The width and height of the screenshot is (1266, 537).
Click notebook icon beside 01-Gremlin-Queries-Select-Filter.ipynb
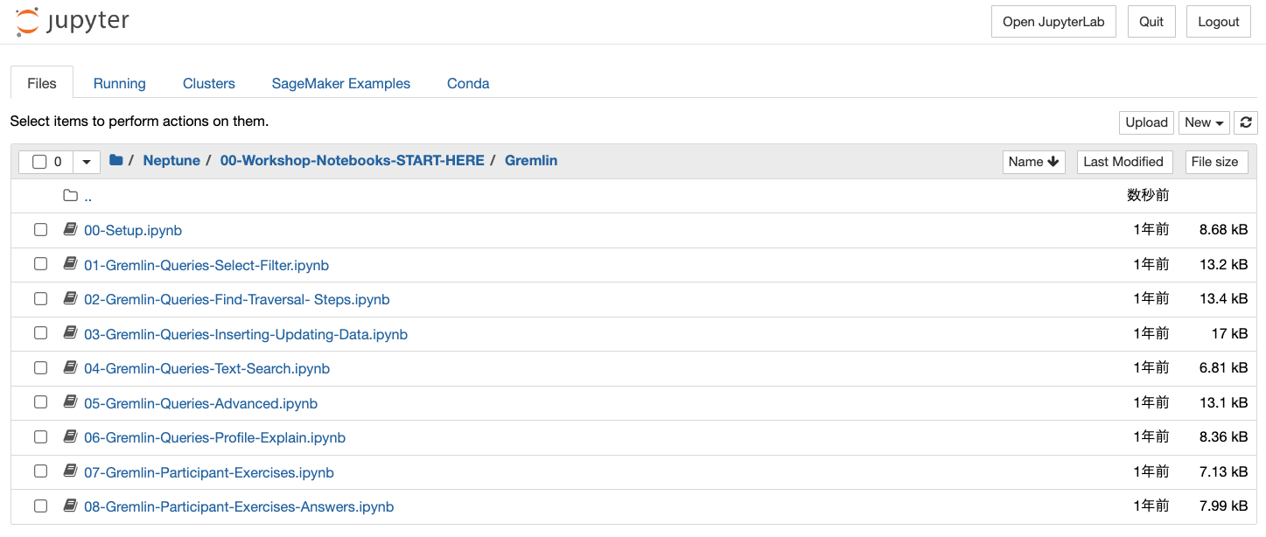(x=71, y=264)
